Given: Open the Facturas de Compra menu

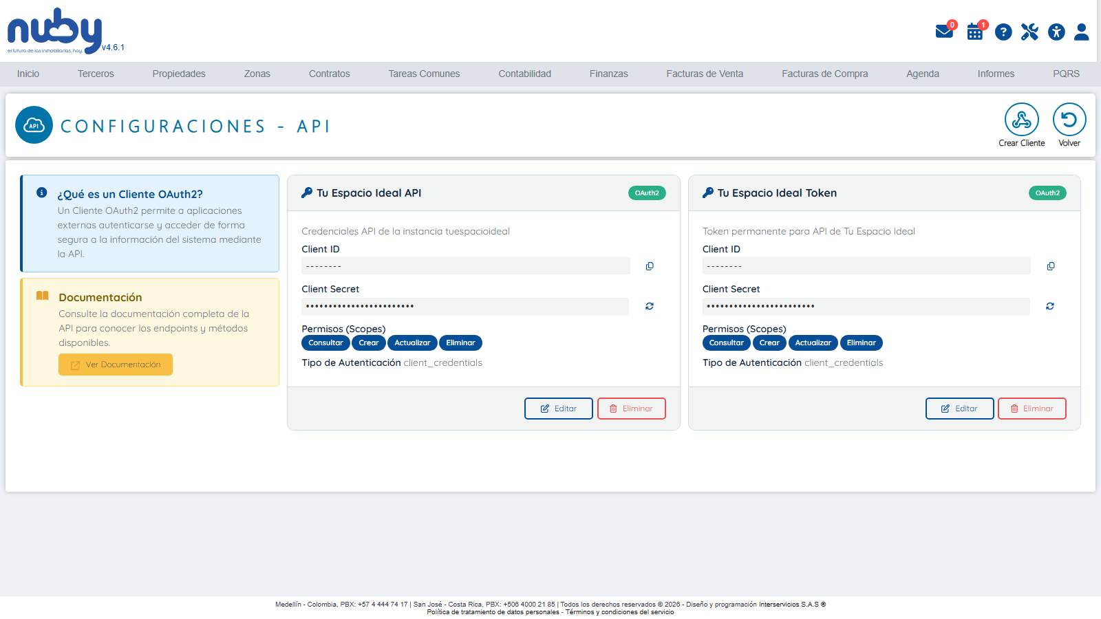Looking at the screenshot, I should tap(825, 74).
